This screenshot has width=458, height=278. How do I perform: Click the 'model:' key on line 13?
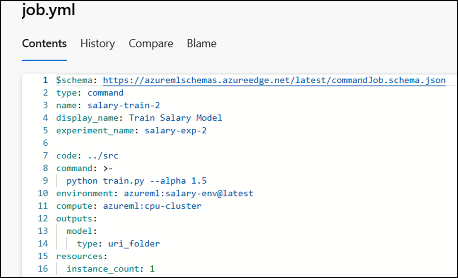pos(82,231)
